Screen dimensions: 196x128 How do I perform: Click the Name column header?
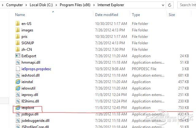coord(20,15)
